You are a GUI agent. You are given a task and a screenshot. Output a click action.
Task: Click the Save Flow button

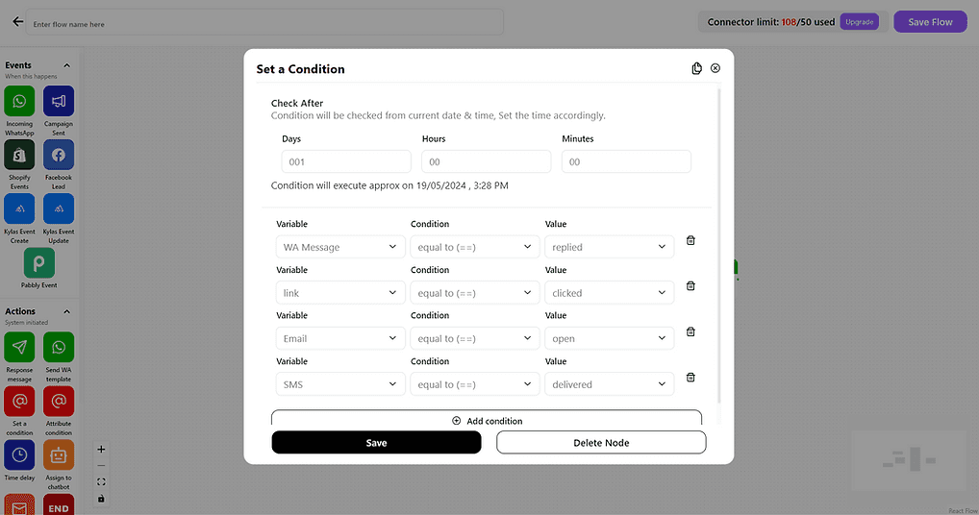coord(930,22)
